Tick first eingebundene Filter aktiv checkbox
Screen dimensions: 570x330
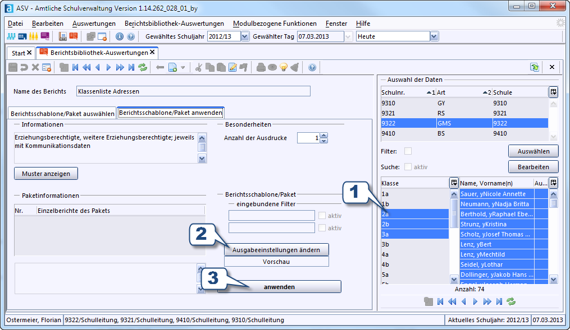(x=322, y=215)
